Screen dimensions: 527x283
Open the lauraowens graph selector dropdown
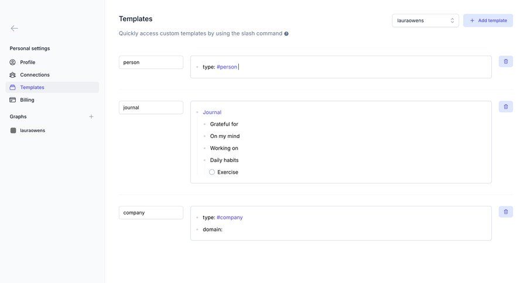pyautogui.click(x=425, y=20)
